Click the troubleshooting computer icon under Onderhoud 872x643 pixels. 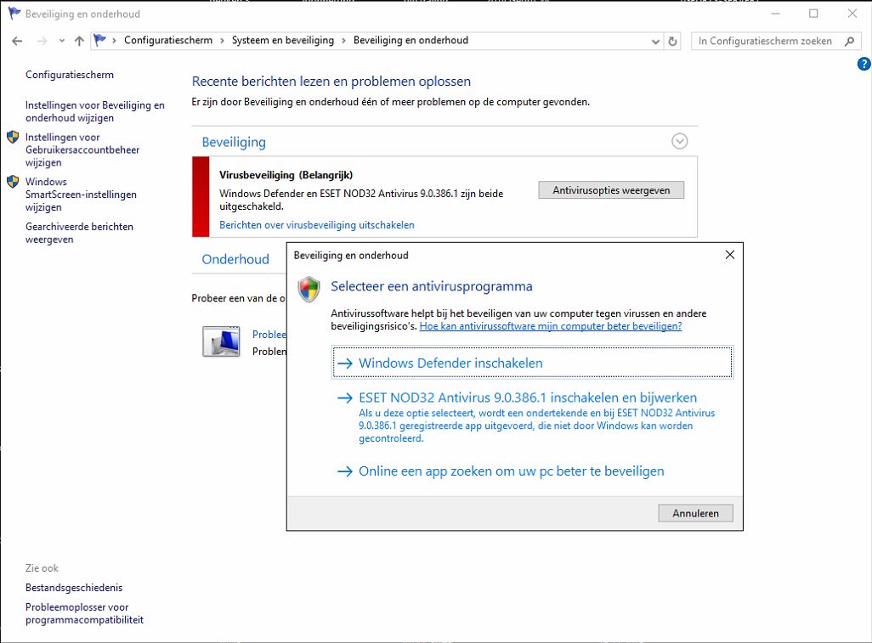(221, 341)
